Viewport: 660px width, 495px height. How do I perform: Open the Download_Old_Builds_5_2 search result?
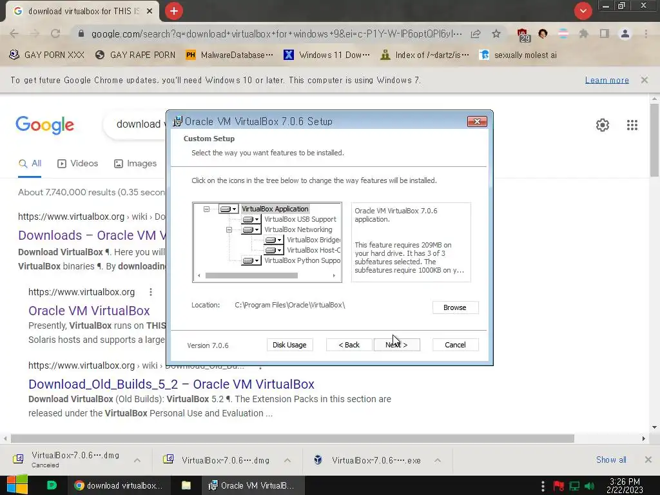tap(171, 384)
